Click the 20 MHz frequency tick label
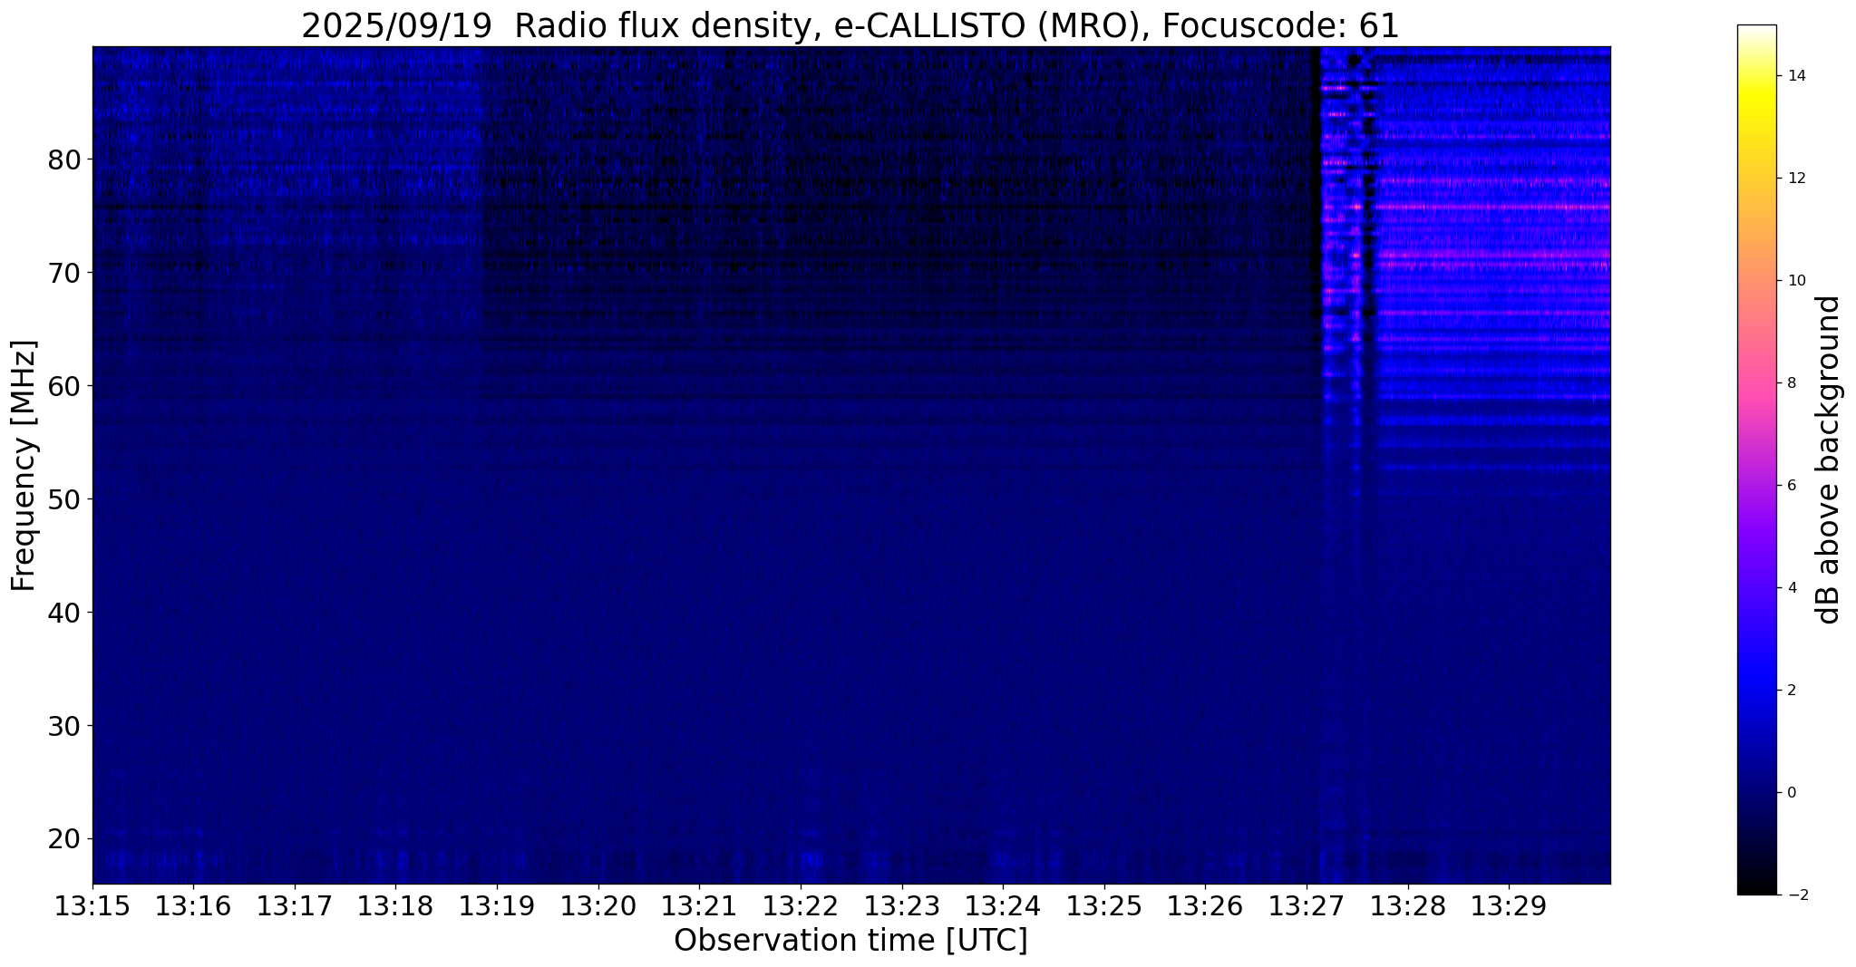This screenshot has height=967, width=1856. pyautogui.click(x=63, y=839)
